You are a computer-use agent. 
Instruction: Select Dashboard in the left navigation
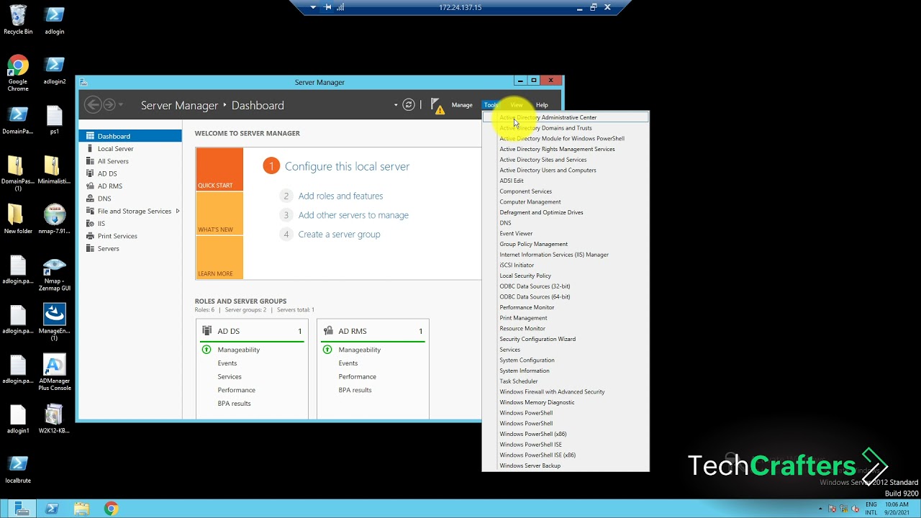[x=130, y=136]
